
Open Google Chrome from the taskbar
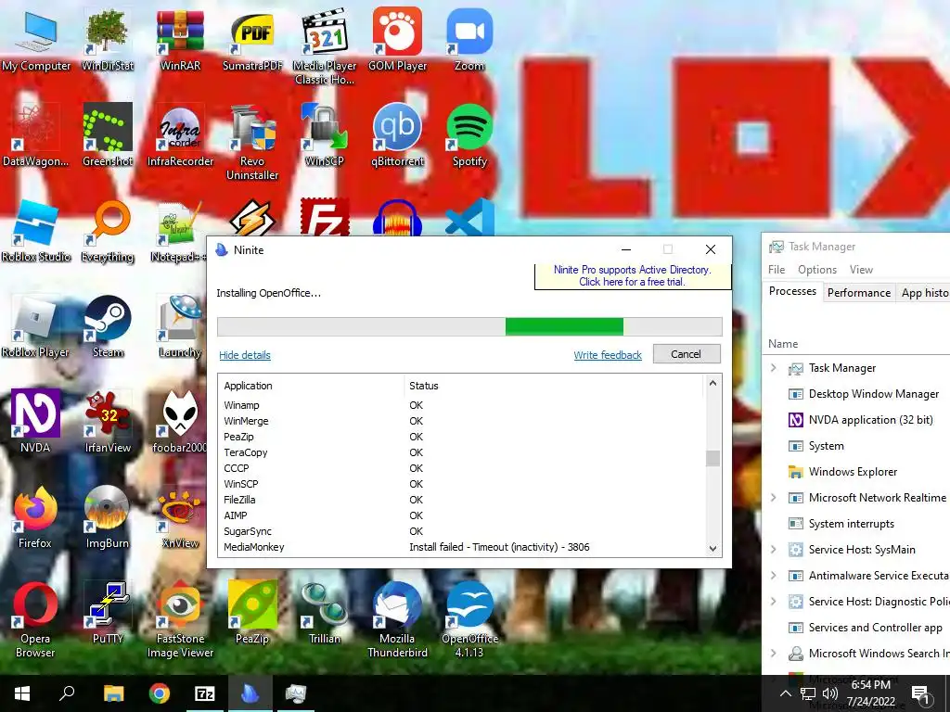coord(160,693)
